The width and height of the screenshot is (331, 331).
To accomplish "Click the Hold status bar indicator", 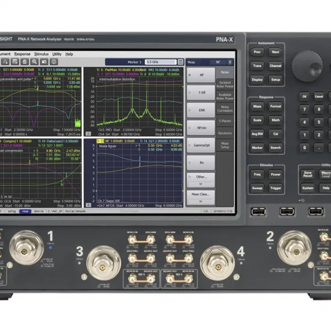I will pos(25,211).
